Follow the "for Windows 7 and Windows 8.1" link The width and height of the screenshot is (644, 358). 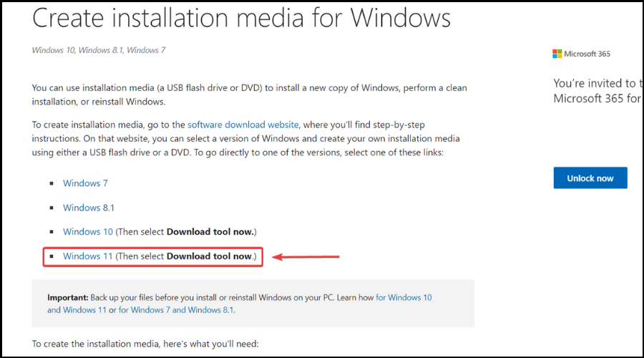tap(176, 310)
